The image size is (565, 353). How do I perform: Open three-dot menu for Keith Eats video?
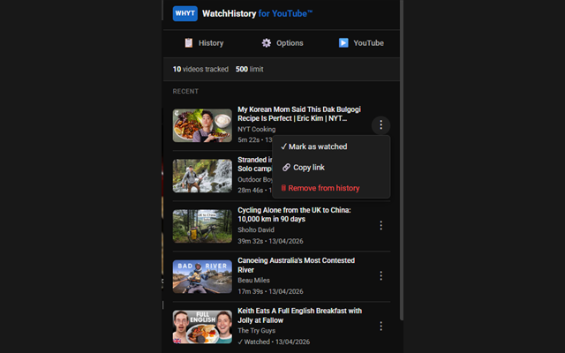(380, 326)
